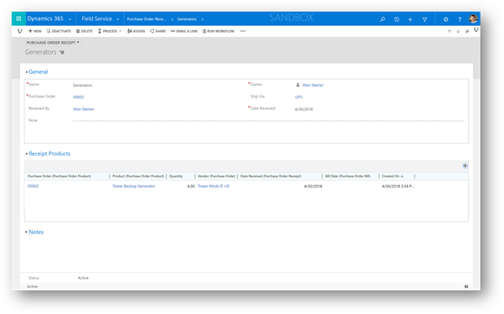Screen dimensions: 504x314
Task: Select created on cell 4/30/2018 3:34
Action: 398,187
